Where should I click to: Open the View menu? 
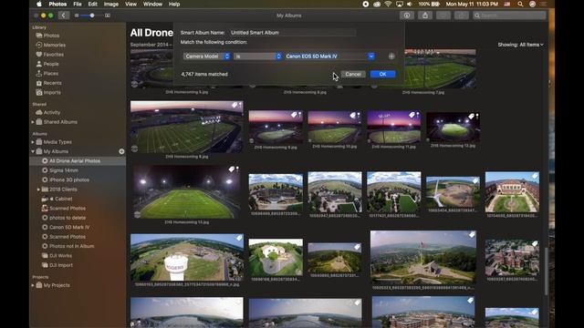coord(130,4)
